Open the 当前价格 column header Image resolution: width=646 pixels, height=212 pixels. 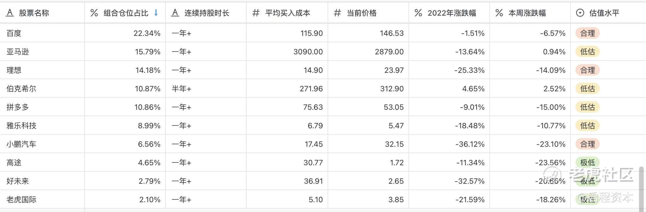click(x=368, y=13)
